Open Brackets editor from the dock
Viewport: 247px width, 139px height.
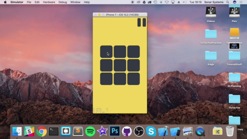[x=66, y=131]
